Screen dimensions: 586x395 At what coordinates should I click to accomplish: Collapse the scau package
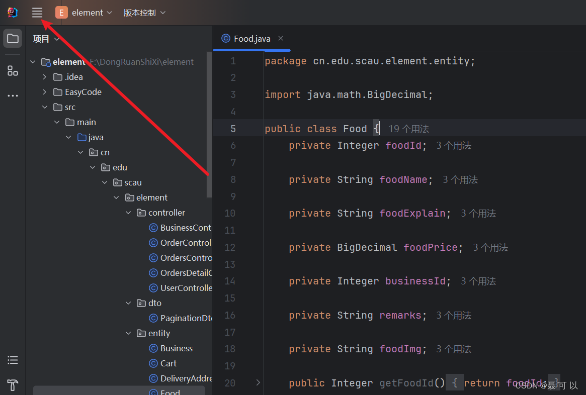click(x=105, y=182)
